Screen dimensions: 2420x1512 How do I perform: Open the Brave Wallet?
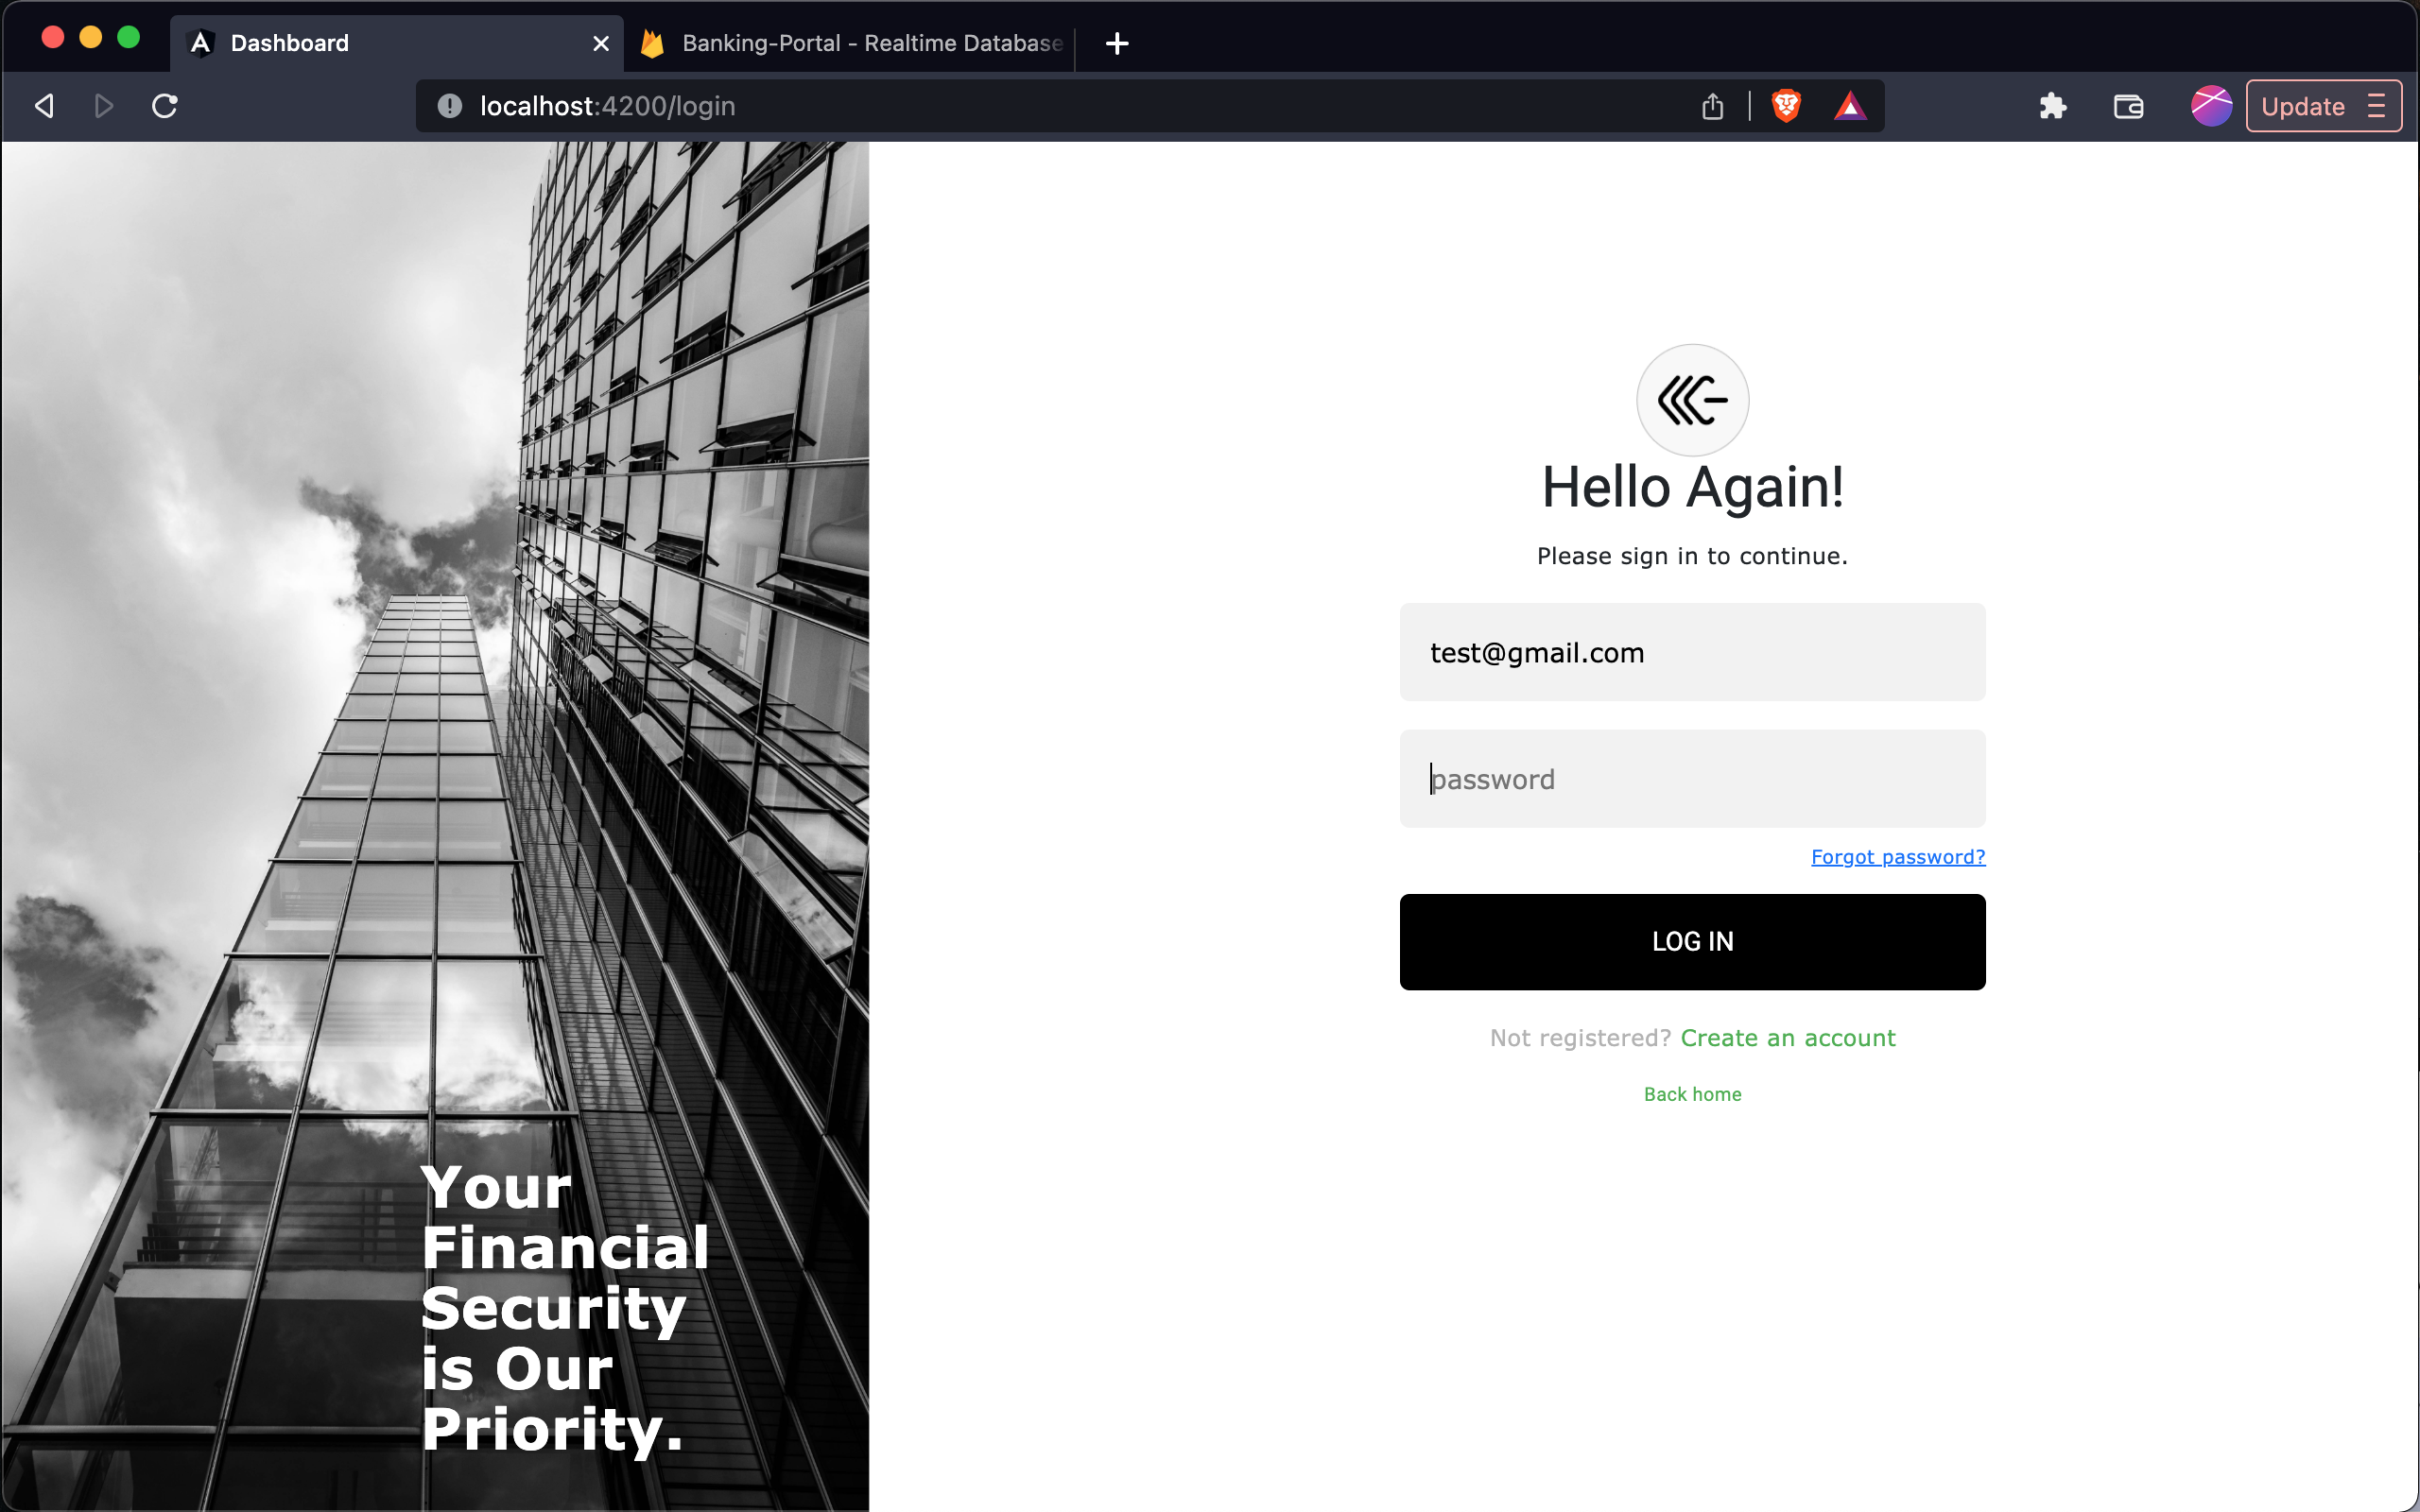[2128, 105]
